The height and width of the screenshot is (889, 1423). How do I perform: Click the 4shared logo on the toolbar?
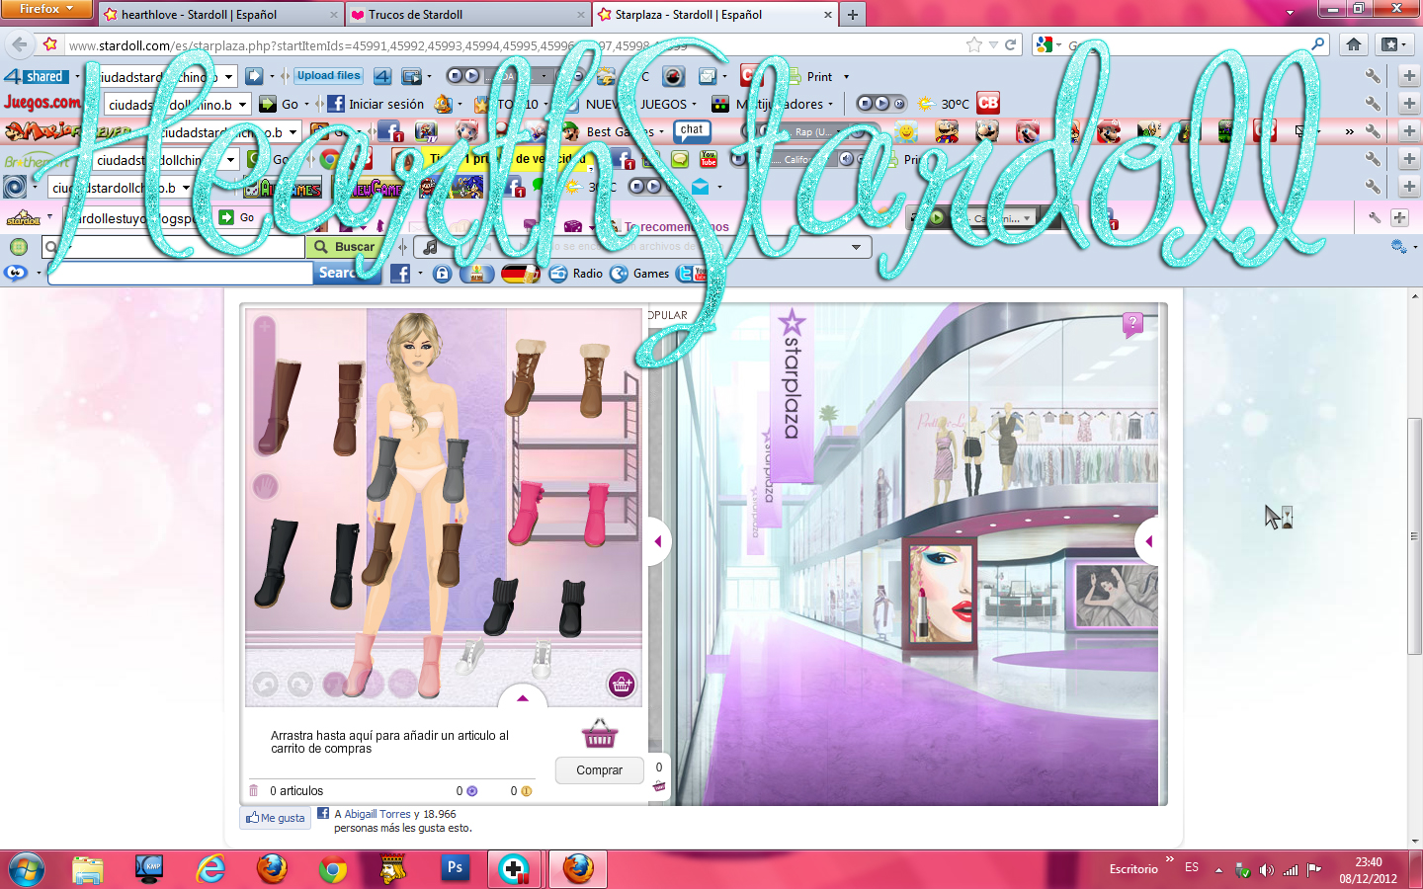(36, 76)
